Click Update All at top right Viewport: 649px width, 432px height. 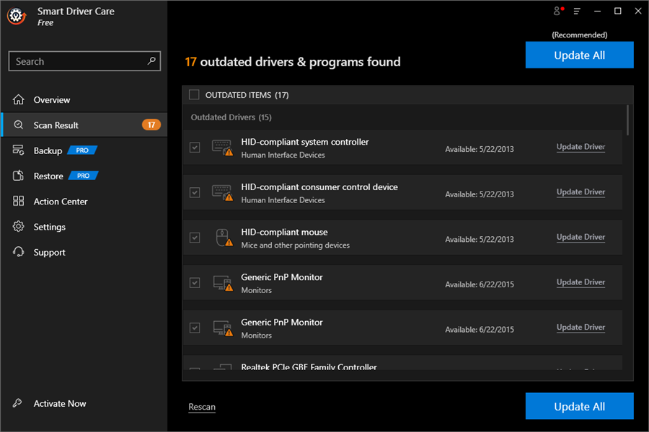[579, 55]
